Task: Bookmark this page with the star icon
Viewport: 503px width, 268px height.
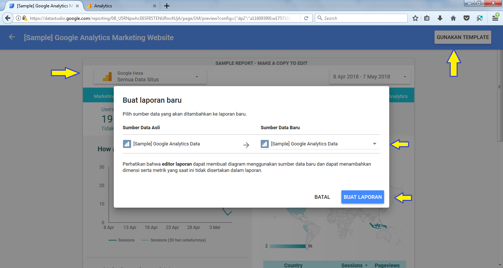Action: pyautogui.click(x=415, y=18)
